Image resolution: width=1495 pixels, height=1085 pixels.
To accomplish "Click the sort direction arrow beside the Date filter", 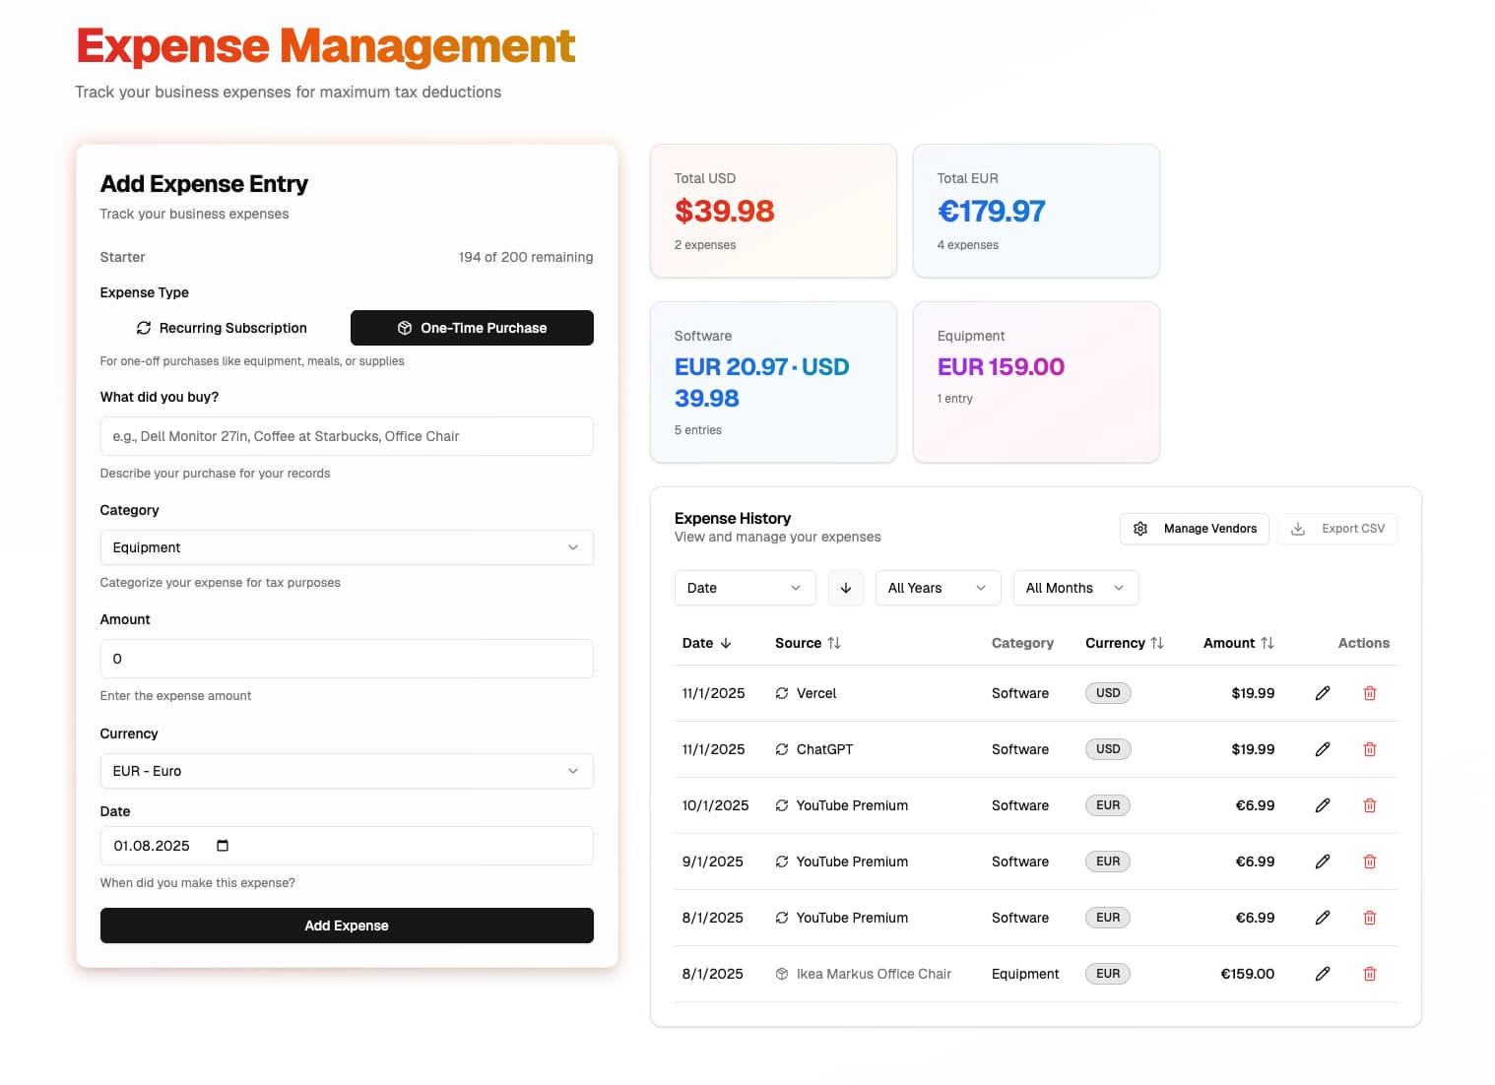I will click(845, 588).
